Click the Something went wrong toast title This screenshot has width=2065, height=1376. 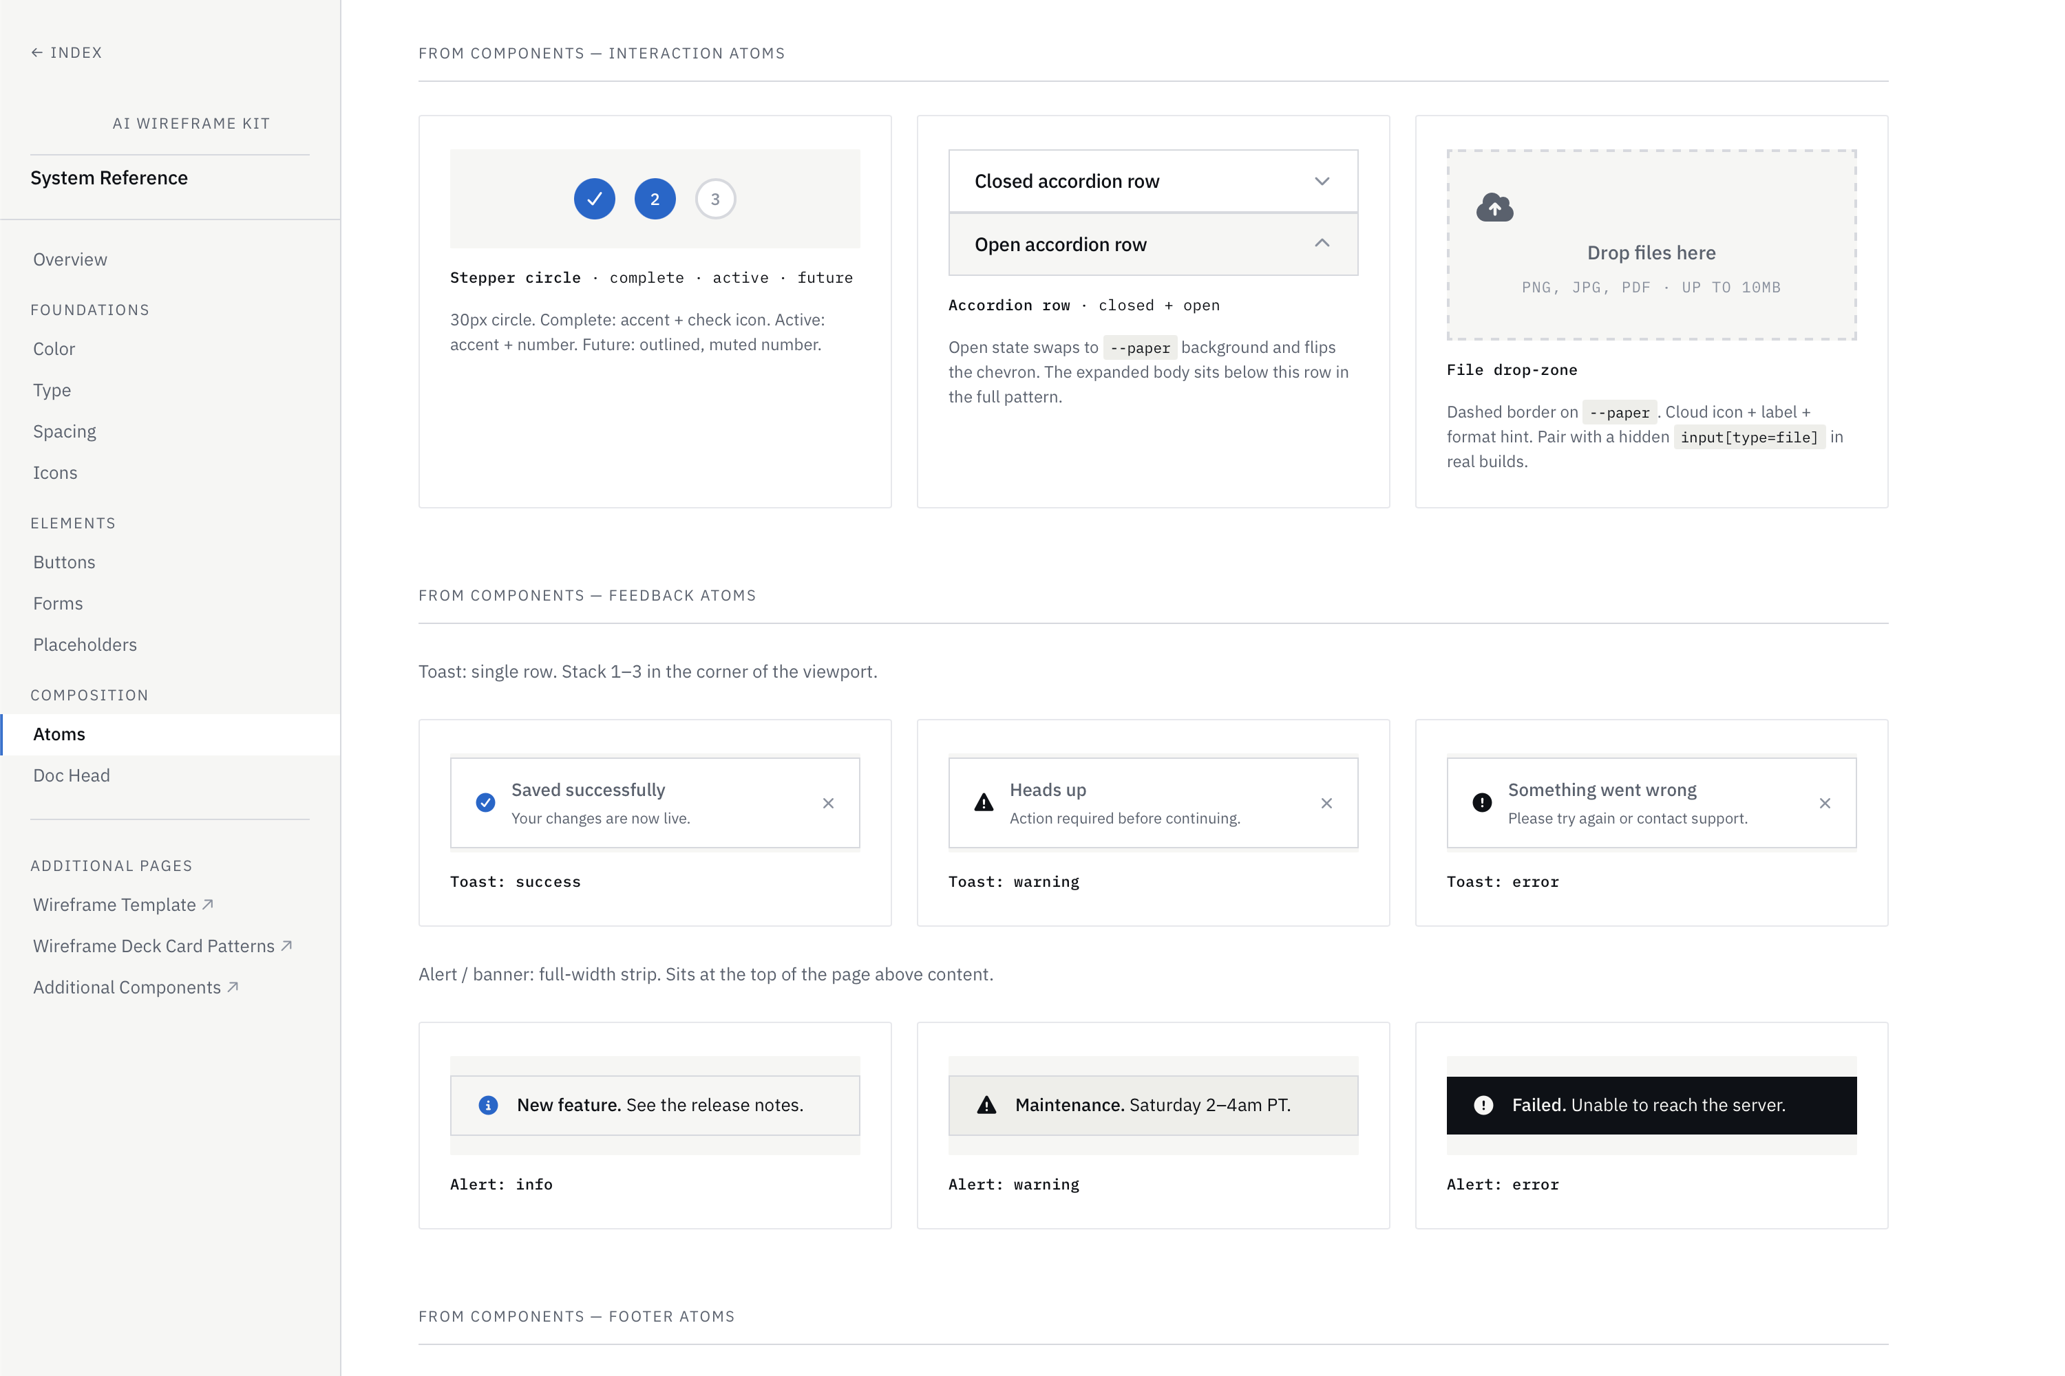pyautogui.click(x=1602, y=790)
